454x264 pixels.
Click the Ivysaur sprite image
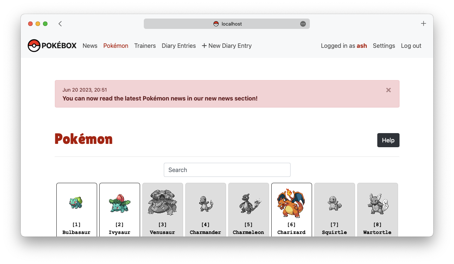[x=119, y=203]
